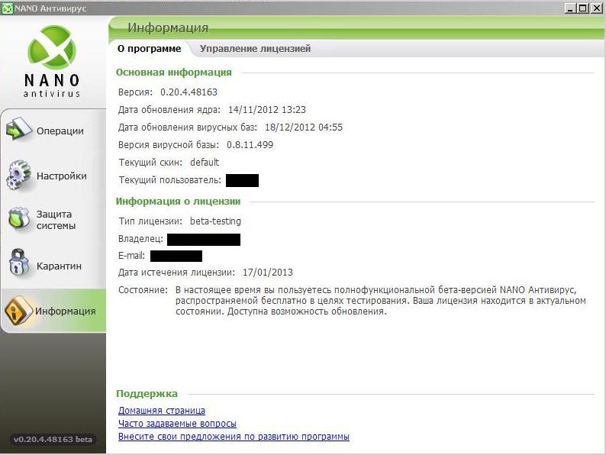606x455 pixels.
Task: Click the Версия value 0.20.4.48163
Action: pos(189,92)
